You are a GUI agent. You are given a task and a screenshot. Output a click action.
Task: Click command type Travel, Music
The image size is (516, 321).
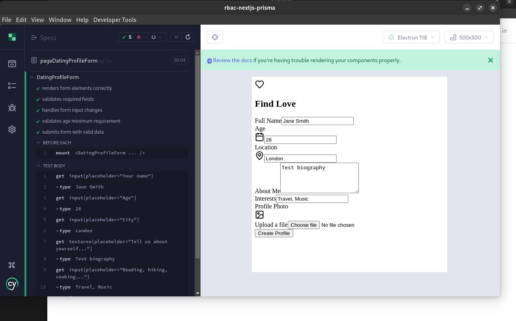112,287
